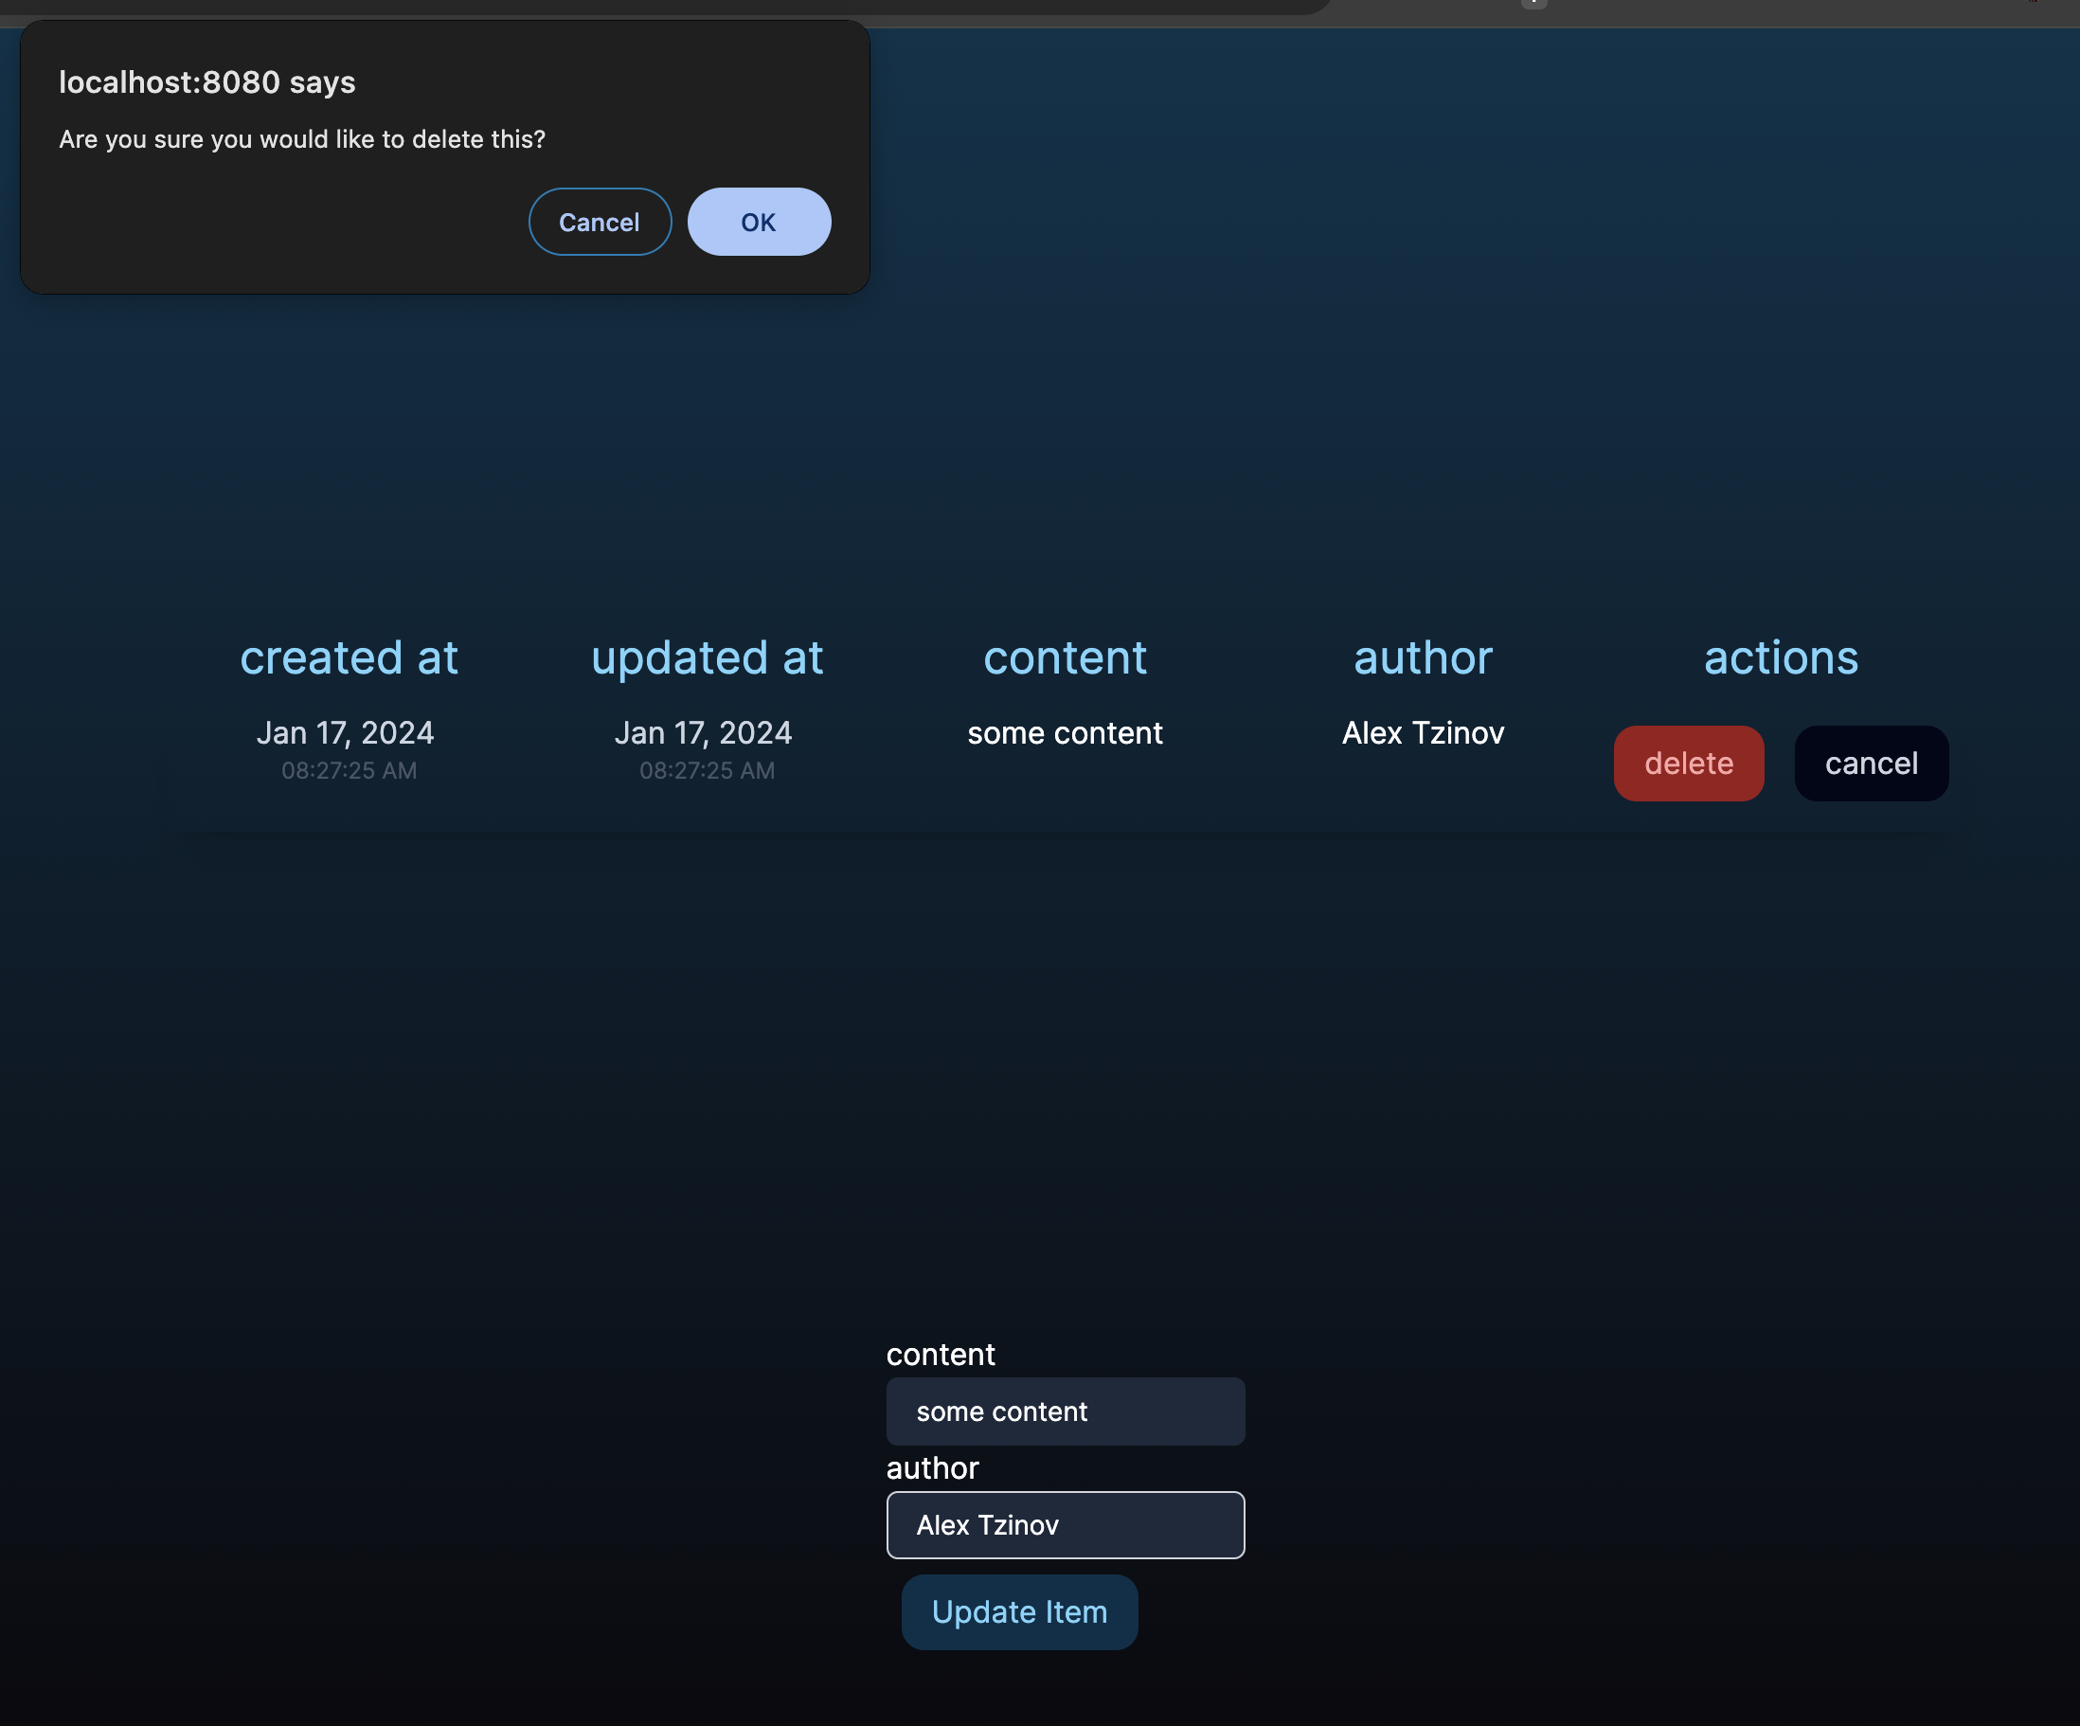Click the 'actions' column header
Viewport: 2080px width, 1726px height.
pyautogui.click(x=1780, y=657)
